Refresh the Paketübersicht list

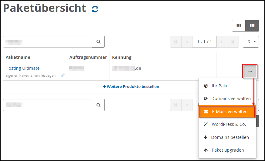pos(95,9)
